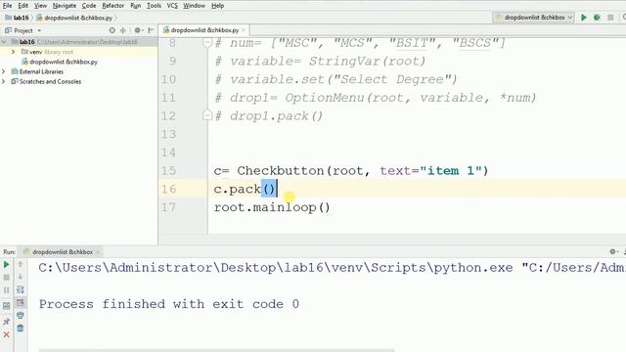
Task: Open the Window menu
Action: click(194, 6)
